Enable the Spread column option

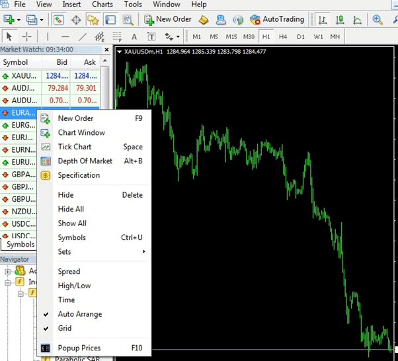pyautogui.click(x=95, y=271)
